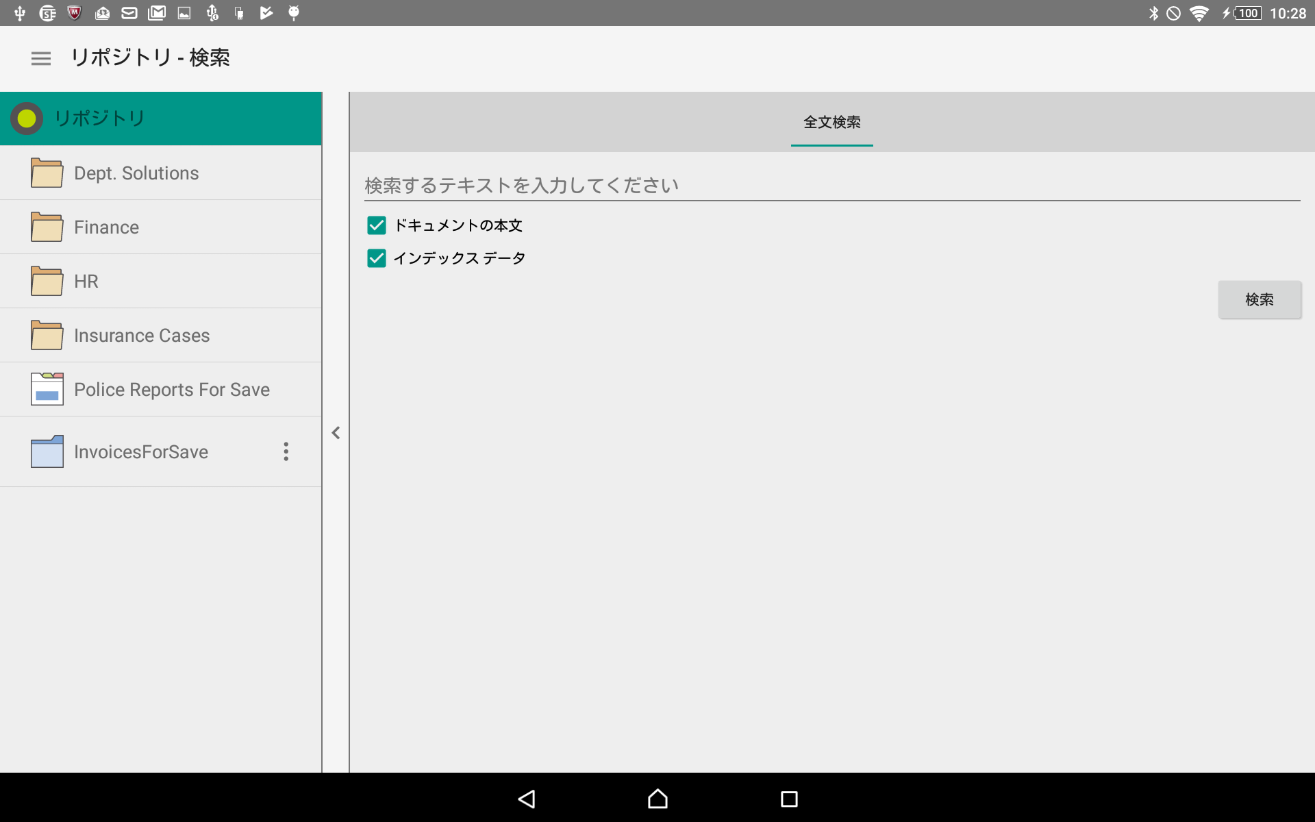Select the Finance text label
Image resolution: width=1315 pixels, height=822 pixels.
[x=106, y=227]
